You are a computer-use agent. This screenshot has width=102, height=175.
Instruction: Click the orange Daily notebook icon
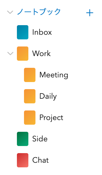[x=30, y=96]
